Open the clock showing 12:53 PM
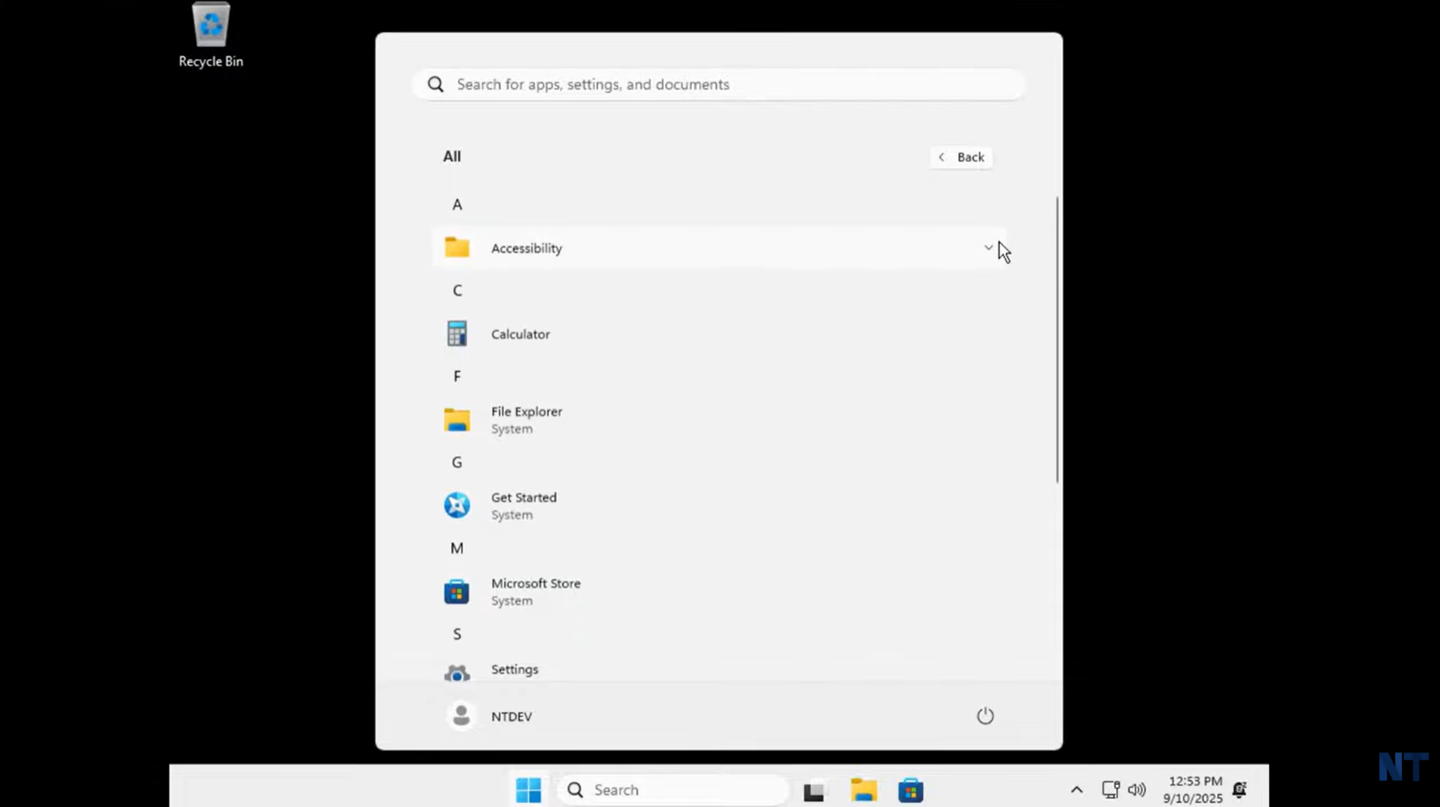Viewport: 1440px width, 807px height. pyautogui.click(x=1194, y=790)
